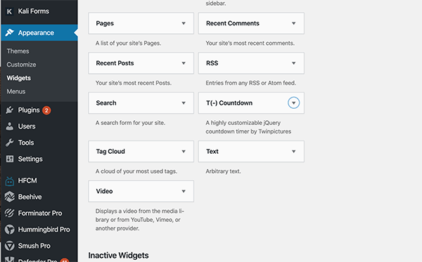Screen dimensions: 422x262
Task: Click "A search form for your site."
Action: pos(130,123)
